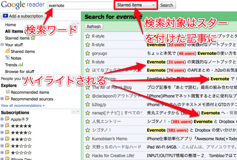Viewport: 237px width, 160px height.
Task: Click the Trends bar chart icon
Action: point(21,65)
